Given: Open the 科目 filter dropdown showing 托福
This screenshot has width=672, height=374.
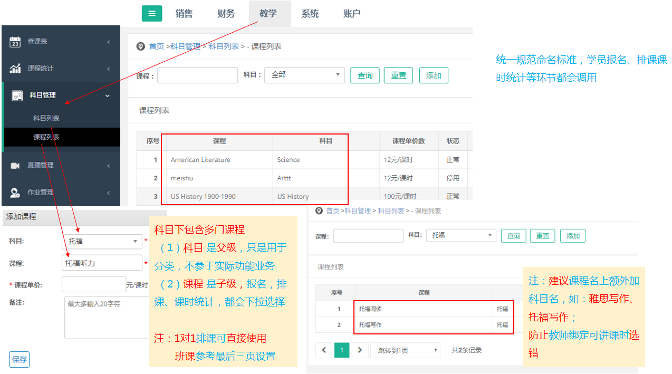Looking at the screenshot, I should click(x=461, y=235).
